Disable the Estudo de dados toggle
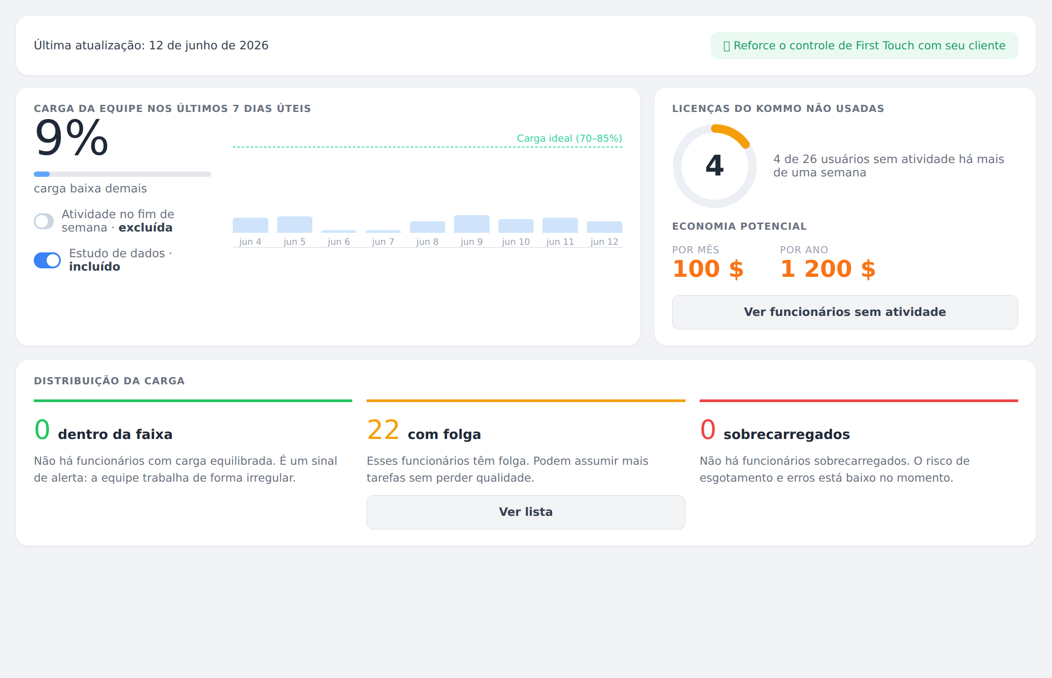The image size is (1052, 678). point(47,260)
